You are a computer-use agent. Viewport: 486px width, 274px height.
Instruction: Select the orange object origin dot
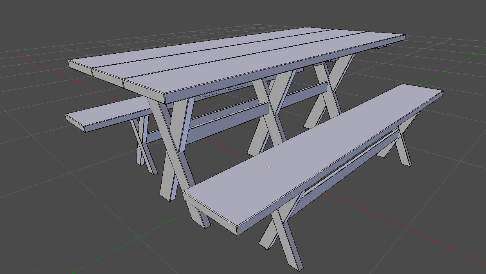269,167
